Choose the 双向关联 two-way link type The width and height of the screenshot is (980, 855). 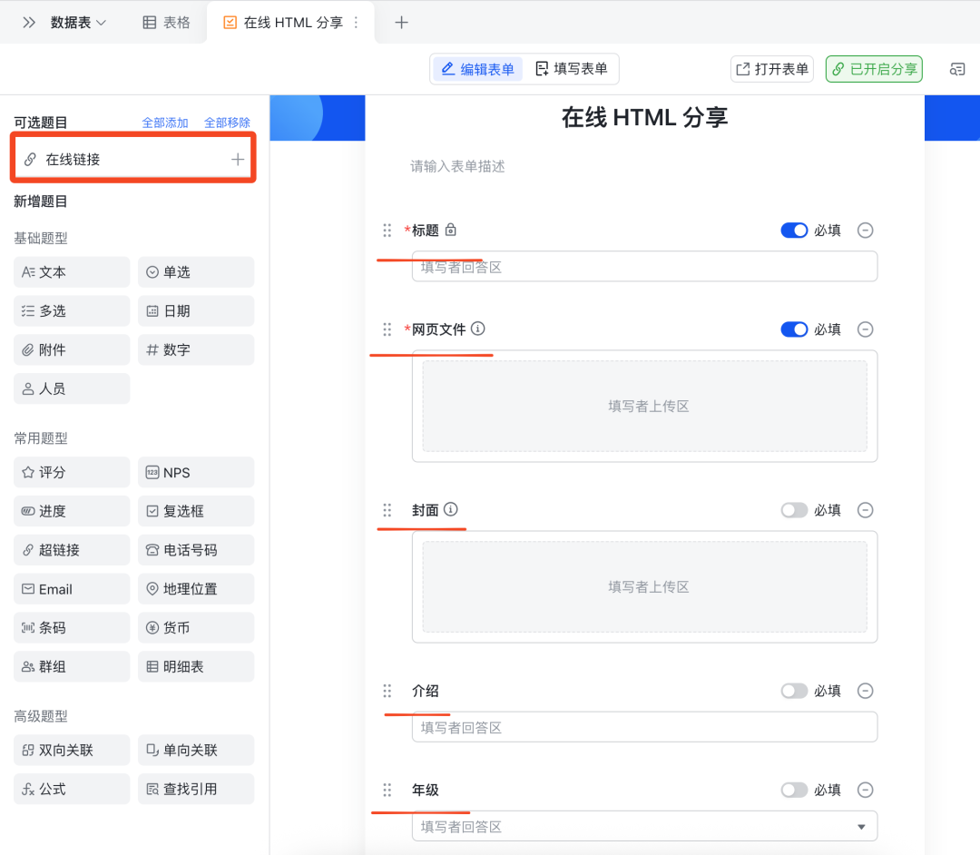[71, 750]
